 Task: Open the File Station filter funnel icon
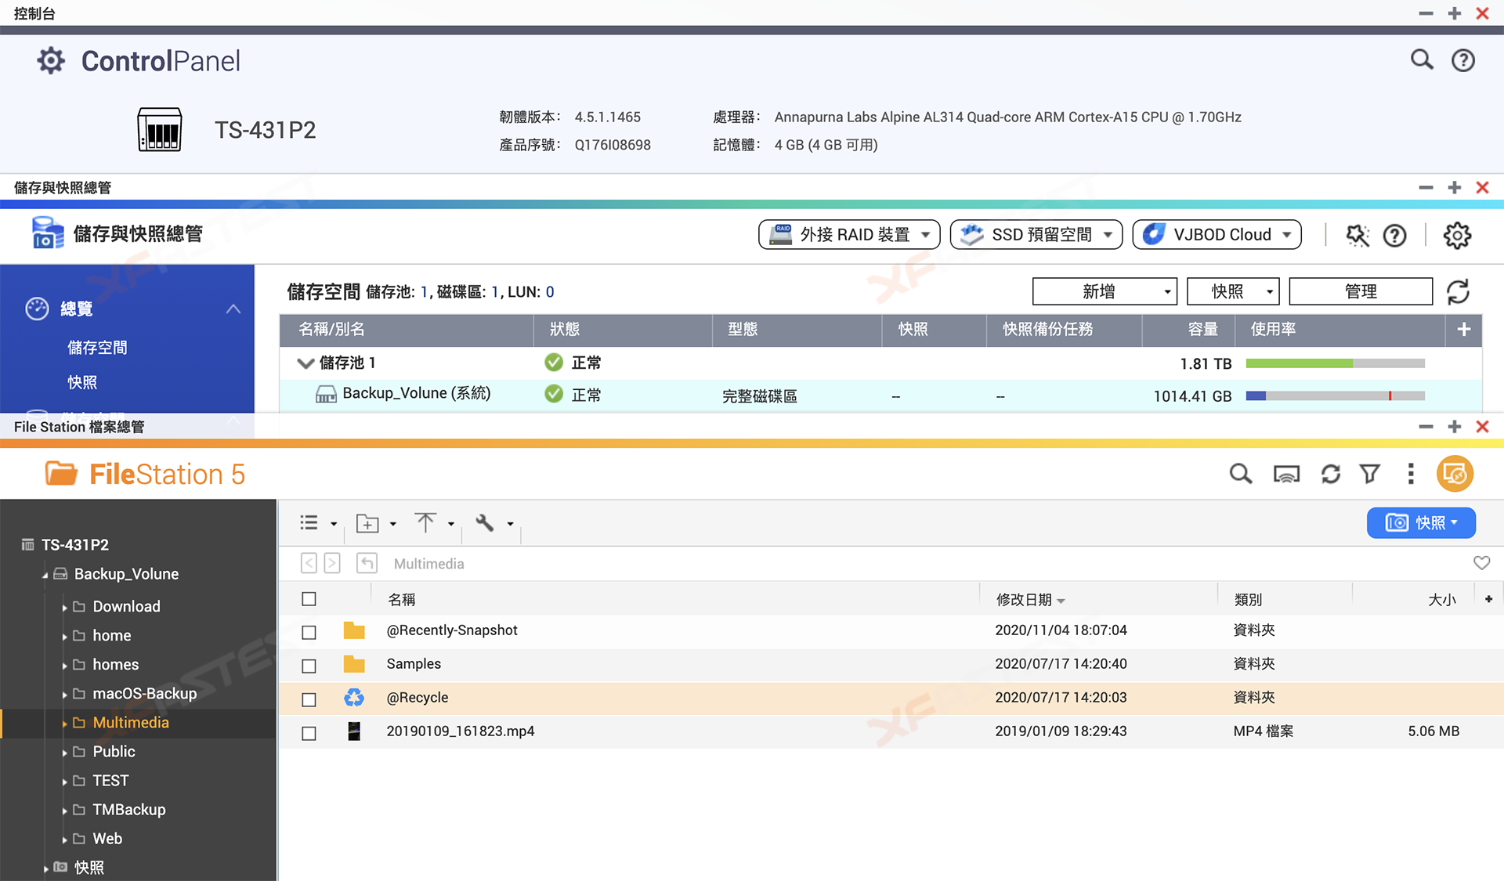[x=1370, y=474]
